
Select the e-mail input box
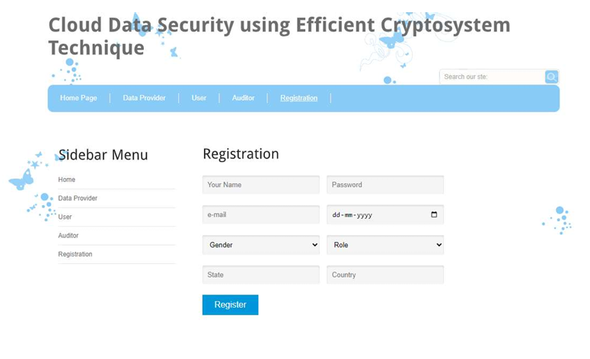[260, 214]
